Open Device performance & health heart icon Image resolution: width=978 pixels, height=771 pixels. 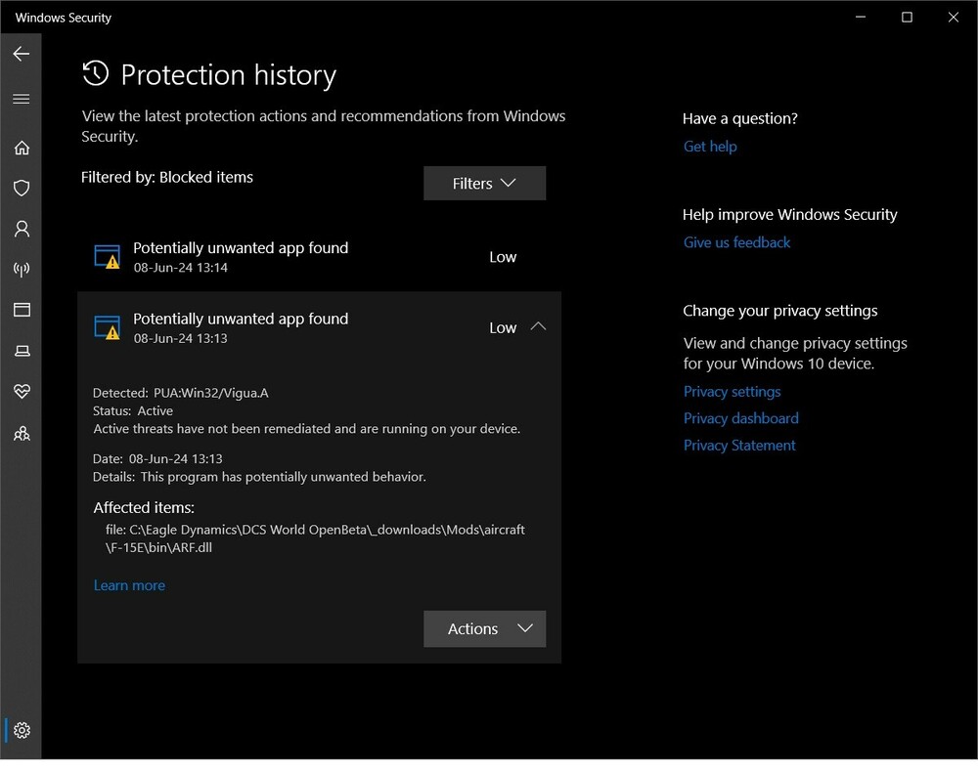22,391
